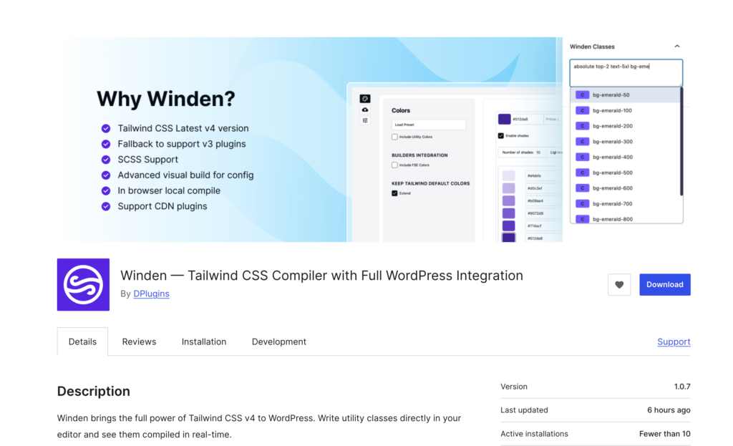The width and height of the screenshot is (733, 446).
Task: Open the Load Preset dropdown
Action: [x=428, y=125]
